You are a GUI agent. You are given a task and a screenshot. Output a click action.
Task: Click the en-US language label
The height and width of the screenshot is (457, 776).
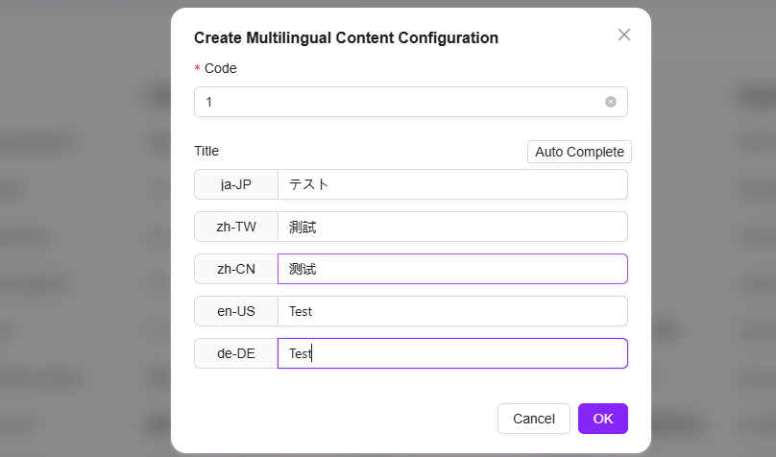click(x=236, y=311)
